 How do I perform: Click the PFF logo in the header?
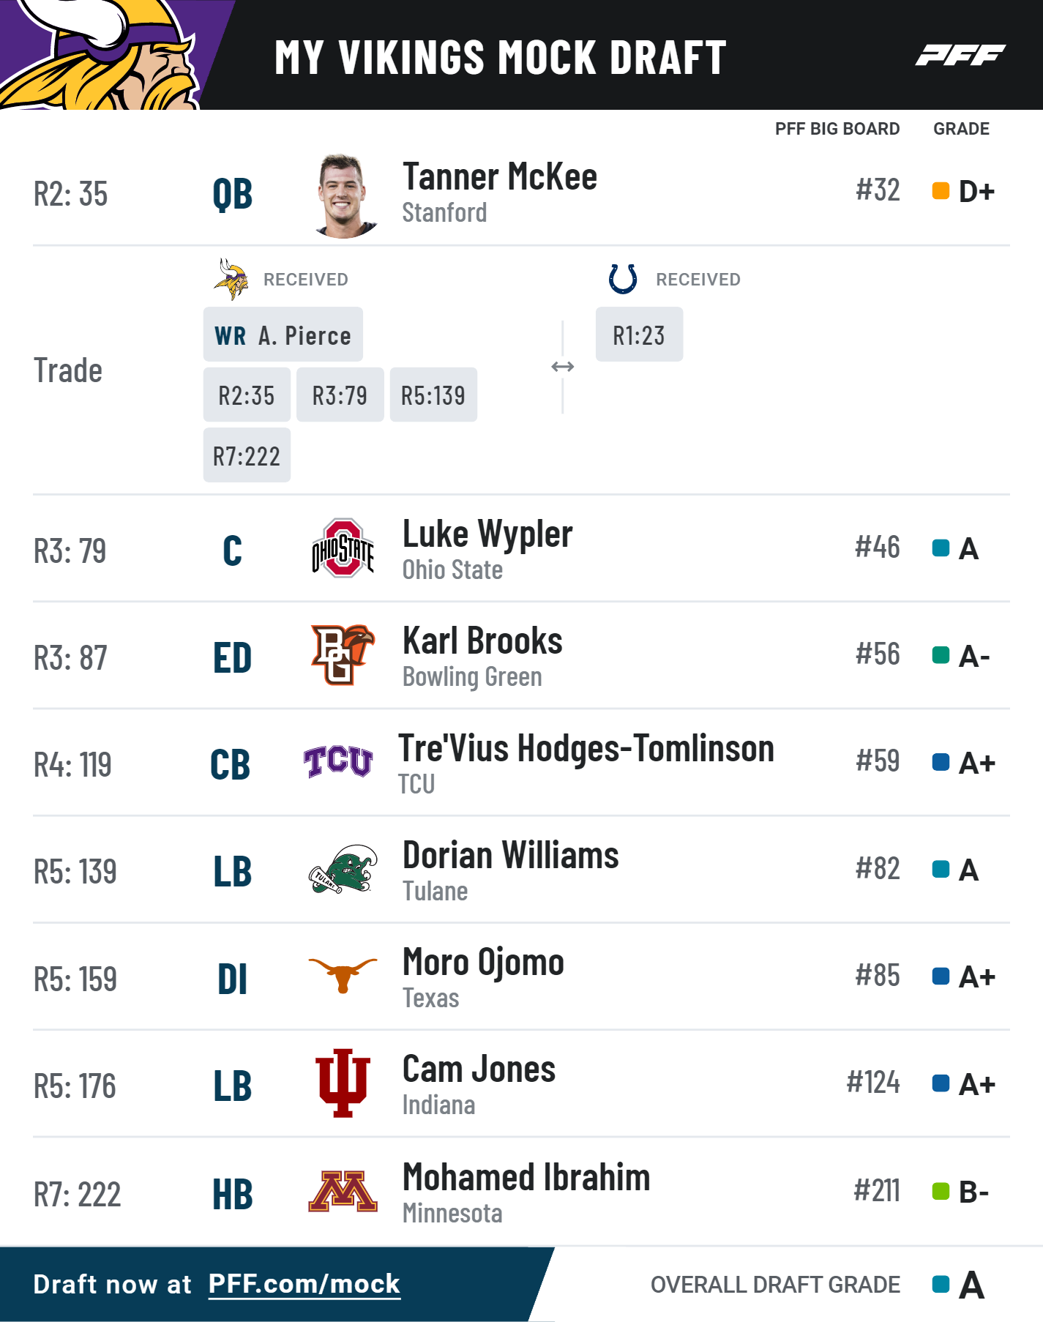coord(960,55)
